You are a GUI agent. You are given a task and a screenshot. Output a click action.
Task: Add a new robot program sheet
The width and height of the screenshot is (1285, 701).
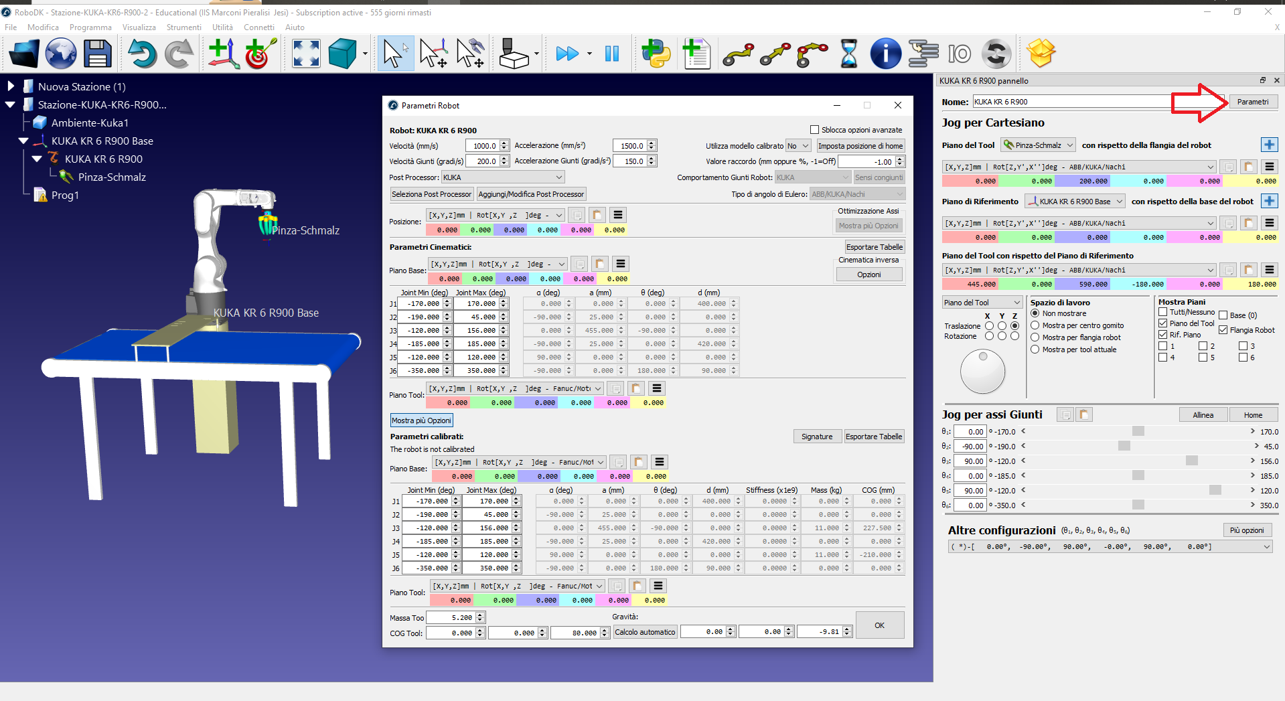[696, 54]
